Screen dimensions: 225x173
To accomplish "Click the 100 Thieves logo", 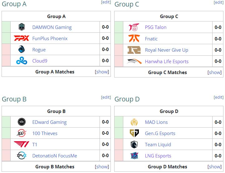I will tap(22, 133).
